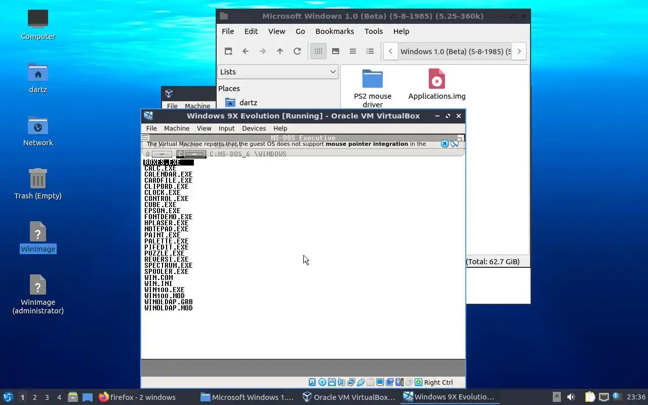Open Help menu in file manager
The width and height of the screenshot is (648, 405).
pos(401,31)
